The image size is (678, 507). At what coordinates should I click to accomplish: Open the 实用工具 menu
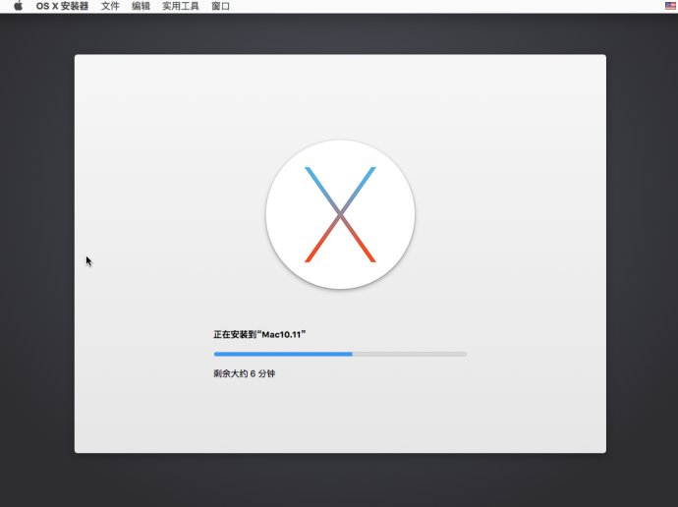[x=181, y=6]
